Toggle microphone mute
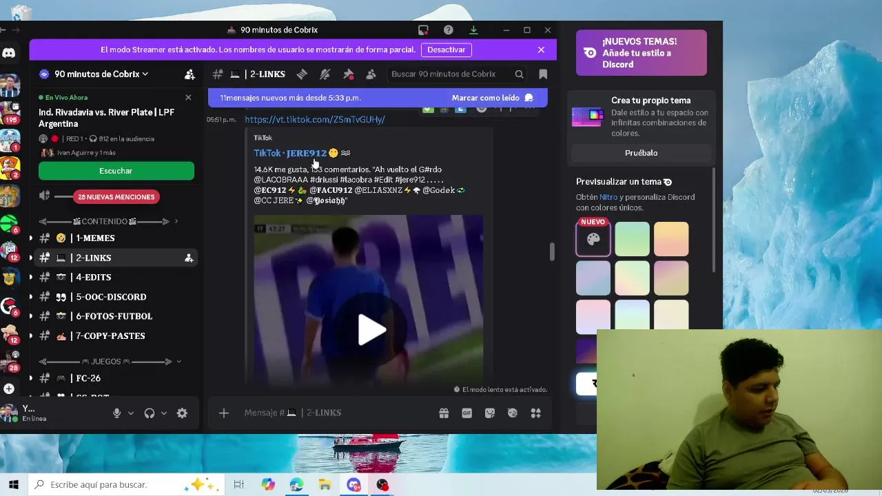The width and height of the screenshot is (882, 496). (116, 413)
